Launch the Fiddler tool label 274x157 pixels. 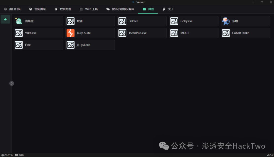(x=133, y=21)
